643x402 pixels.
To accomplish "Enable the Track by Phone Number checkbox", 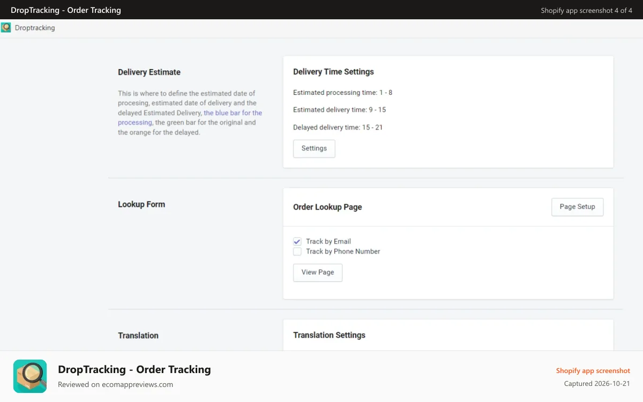I will (297, 251).
